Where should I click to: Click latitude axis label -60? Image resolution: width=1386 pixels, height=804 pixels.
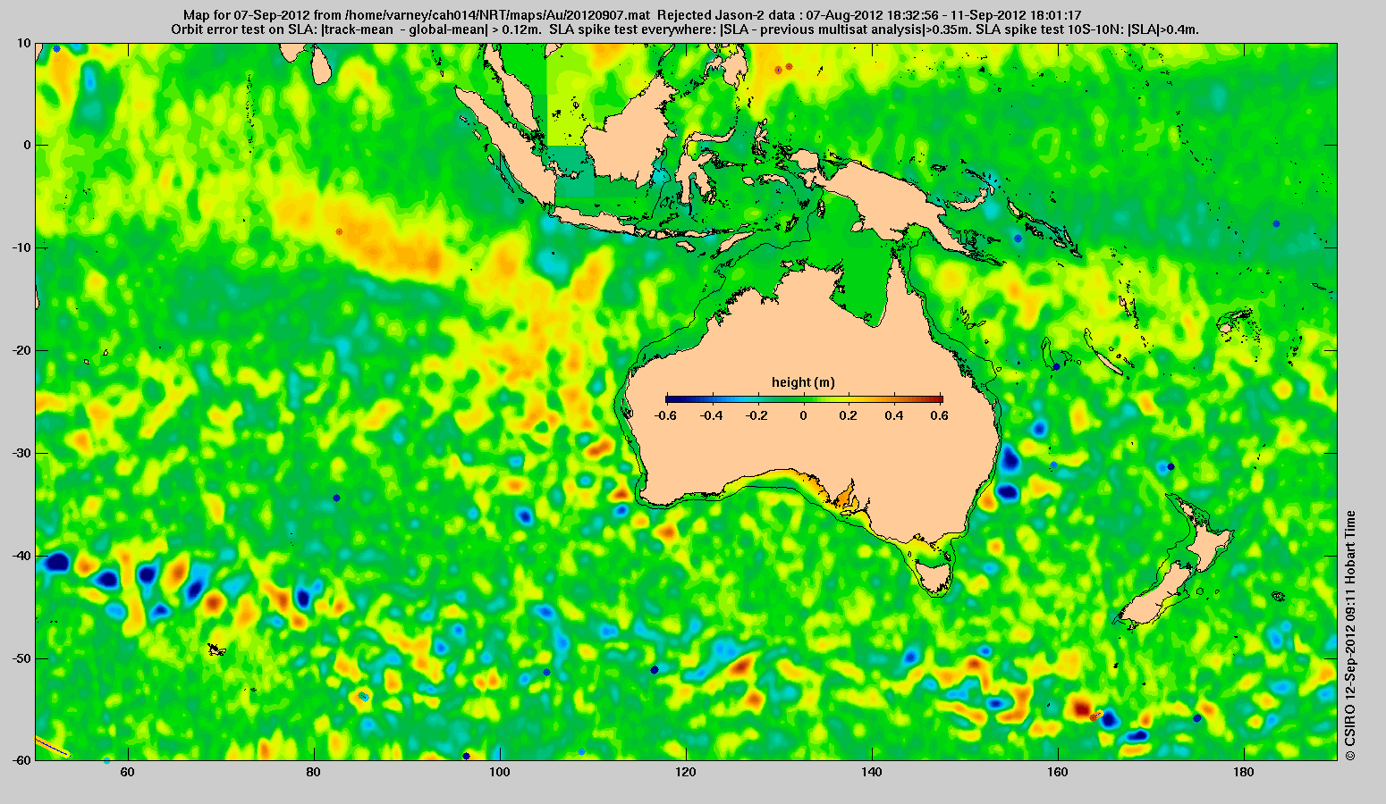coord(21,760)
